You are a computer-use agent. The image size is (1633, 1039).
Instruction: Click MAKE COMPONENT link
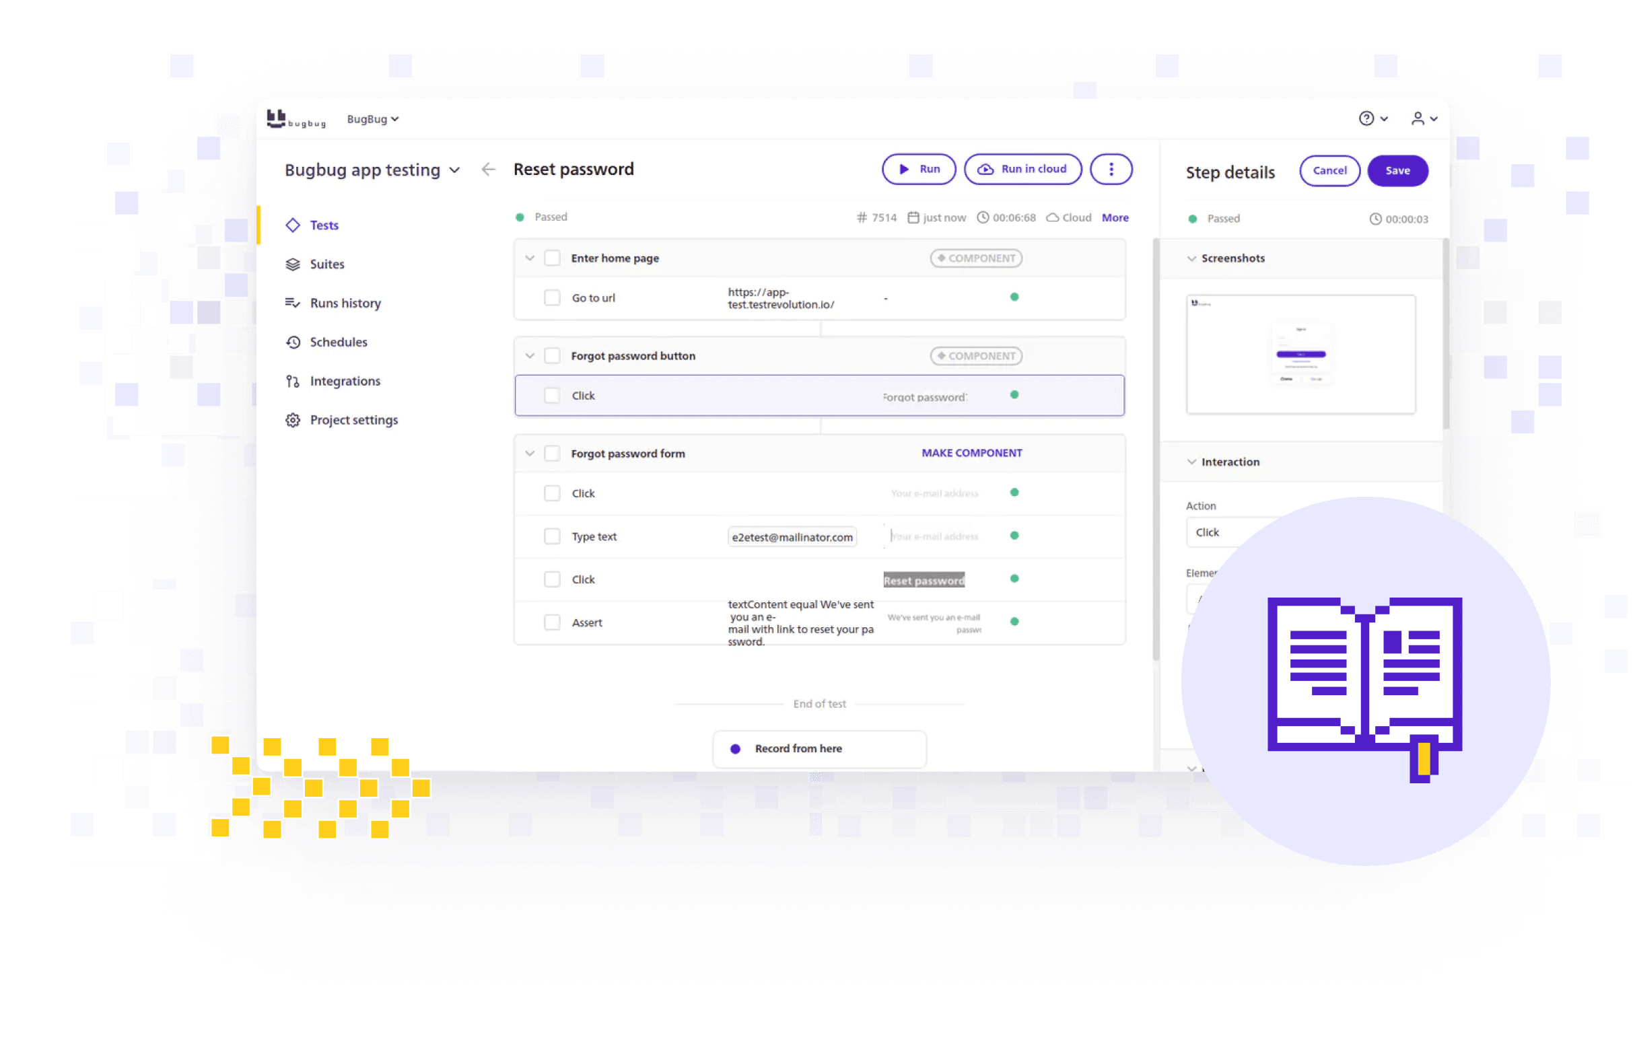pos(971,453)
